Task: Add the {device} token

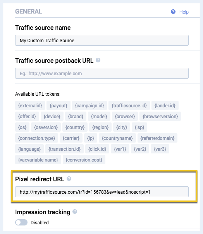Action: 52,116
